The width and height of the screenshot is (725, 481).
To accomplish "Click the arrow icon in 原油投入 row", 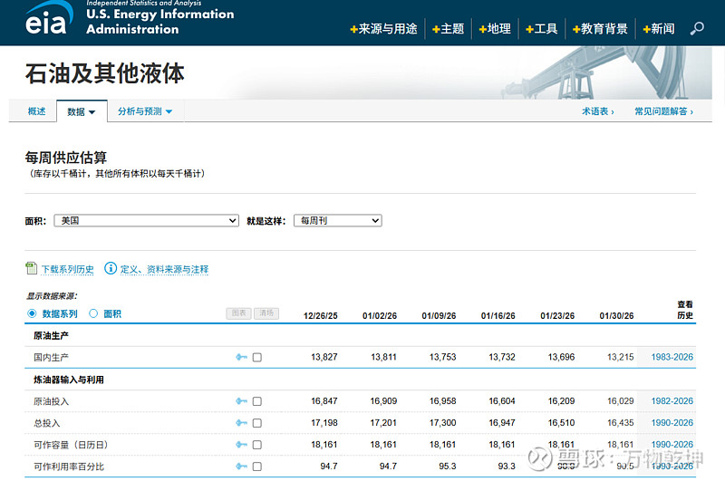I will 241,401.
